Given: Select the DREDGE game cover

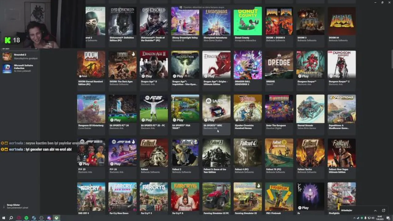Looking at the screenshot, I should coord(279,65).
